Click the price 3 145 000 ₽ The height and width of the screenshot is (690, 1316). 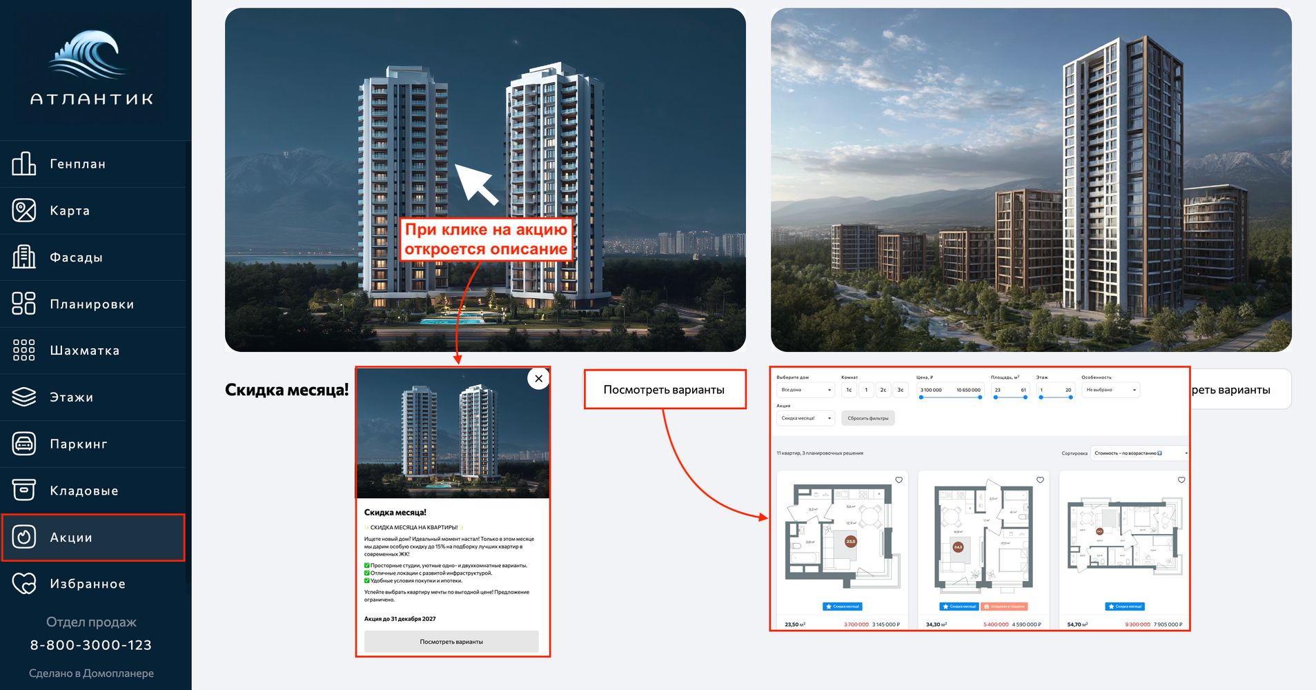click(x=886, y=624)
